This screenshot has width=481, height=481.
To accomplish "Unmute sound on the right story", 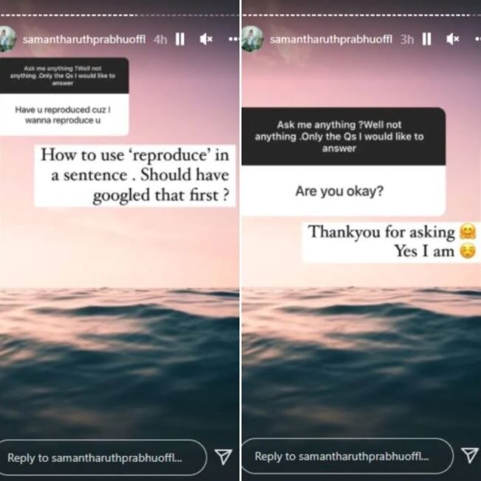I will pyautogui.click(x=452, y=39).
